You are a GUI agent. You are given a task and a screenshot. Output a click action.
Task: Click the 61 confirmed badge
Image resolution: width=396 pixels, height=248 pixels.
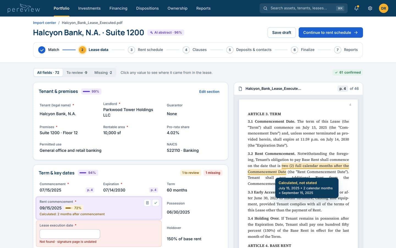pyautogui.click(x=348, y=72)
